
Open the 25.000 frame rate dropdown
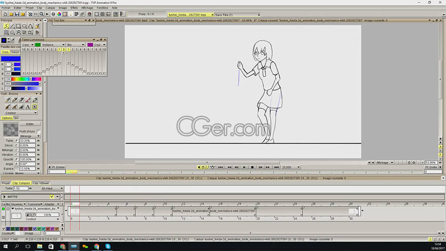(291, 167)
